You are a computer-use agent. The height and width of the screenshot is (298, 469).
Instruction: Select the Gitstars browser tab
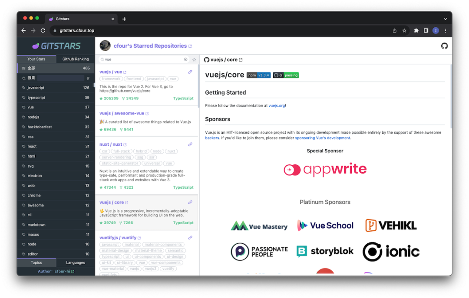pos(81,19)
